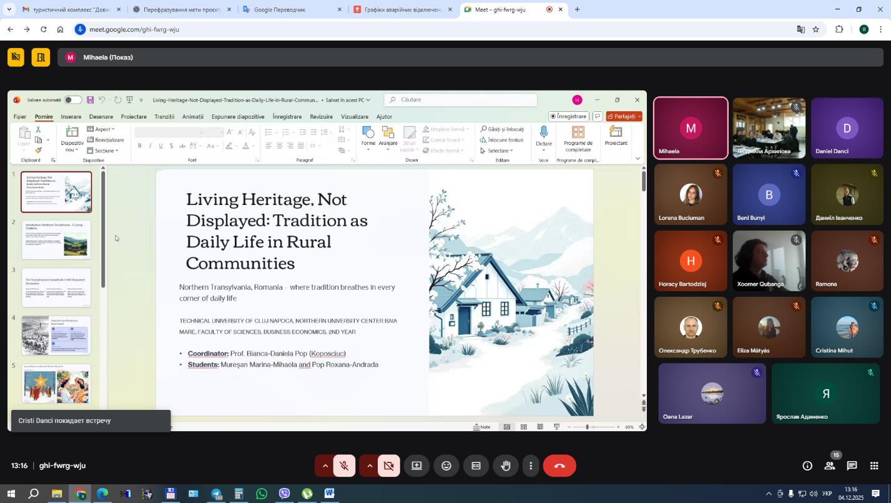Unmute the microphone
Image resolution: width=891 pixels, height=503 pixels.
(344, 466)
